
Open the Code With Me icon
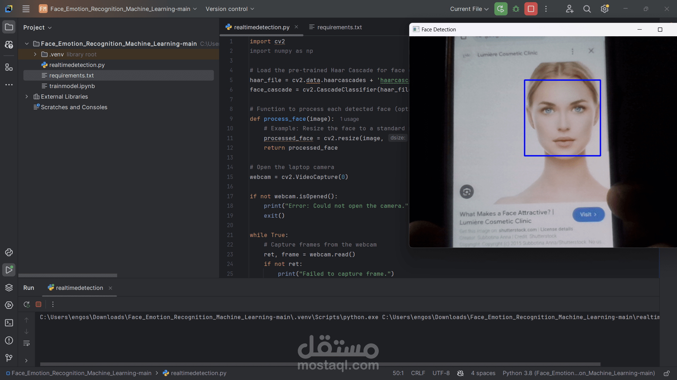pos(569,9)
